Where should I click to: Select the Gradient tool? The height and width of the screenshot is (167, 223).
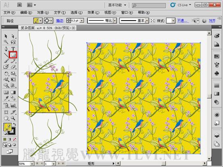[x=13, y=93]
